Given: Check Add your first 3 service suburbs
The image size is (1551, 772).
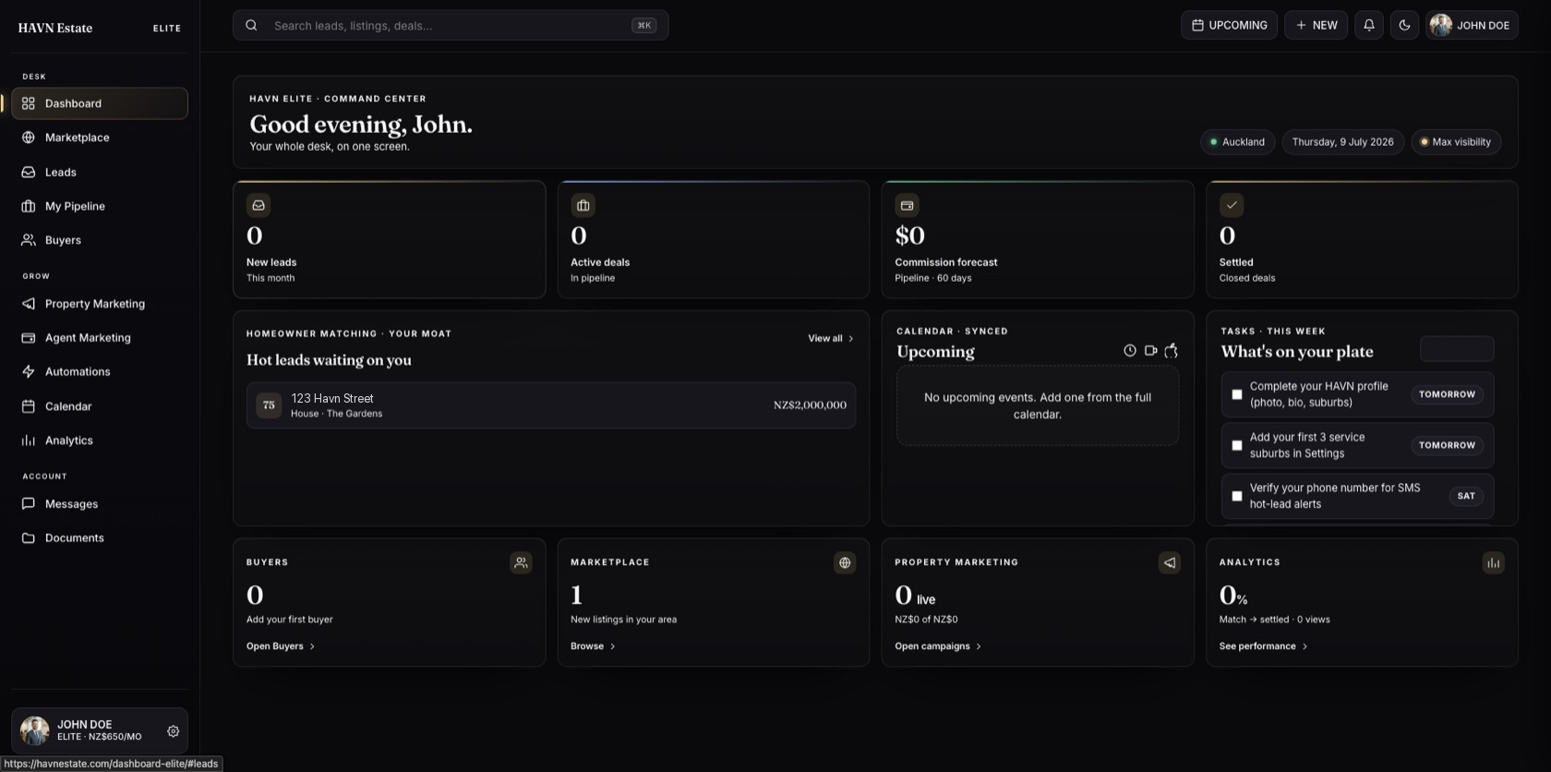Looking at the screenshot, I should coord(1237,445).
